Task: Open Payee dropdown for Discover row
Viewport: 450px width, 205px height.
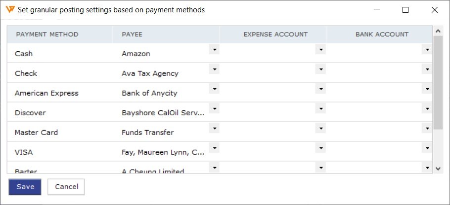Action: coord(214,108)
